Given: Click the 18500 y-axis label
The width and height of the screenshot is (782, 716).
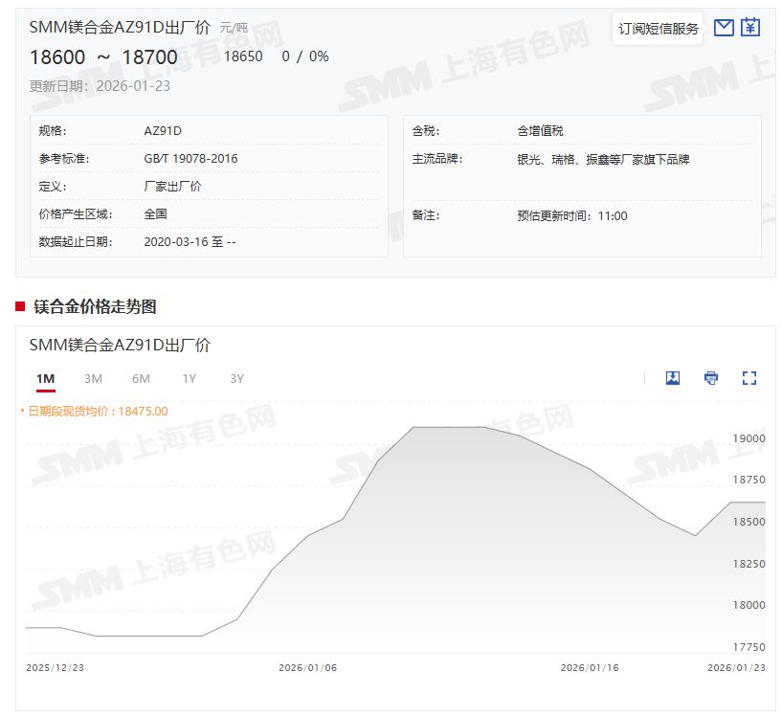Looking at the screenshot, I should coord(748,522).
